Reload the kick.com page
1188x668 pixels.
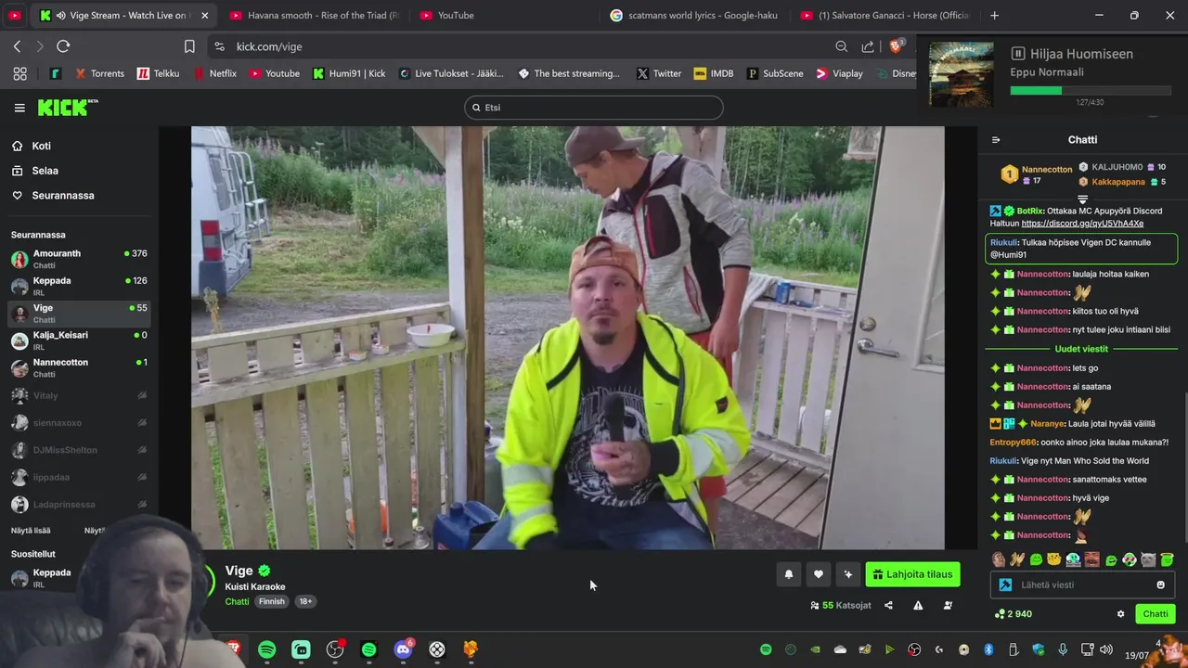pos(63,46)
